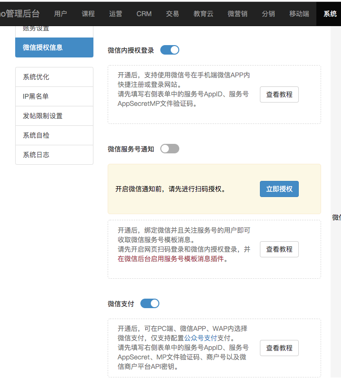Follow the 在微信后台启用服务号模板消息插件 link
This screenshot has width=341, height=386.
point(173,259)
